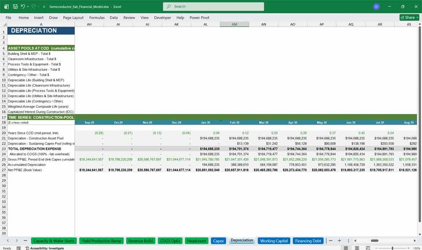
Task: Click previous sheet navigation arrow
Action: coord(8,241)
